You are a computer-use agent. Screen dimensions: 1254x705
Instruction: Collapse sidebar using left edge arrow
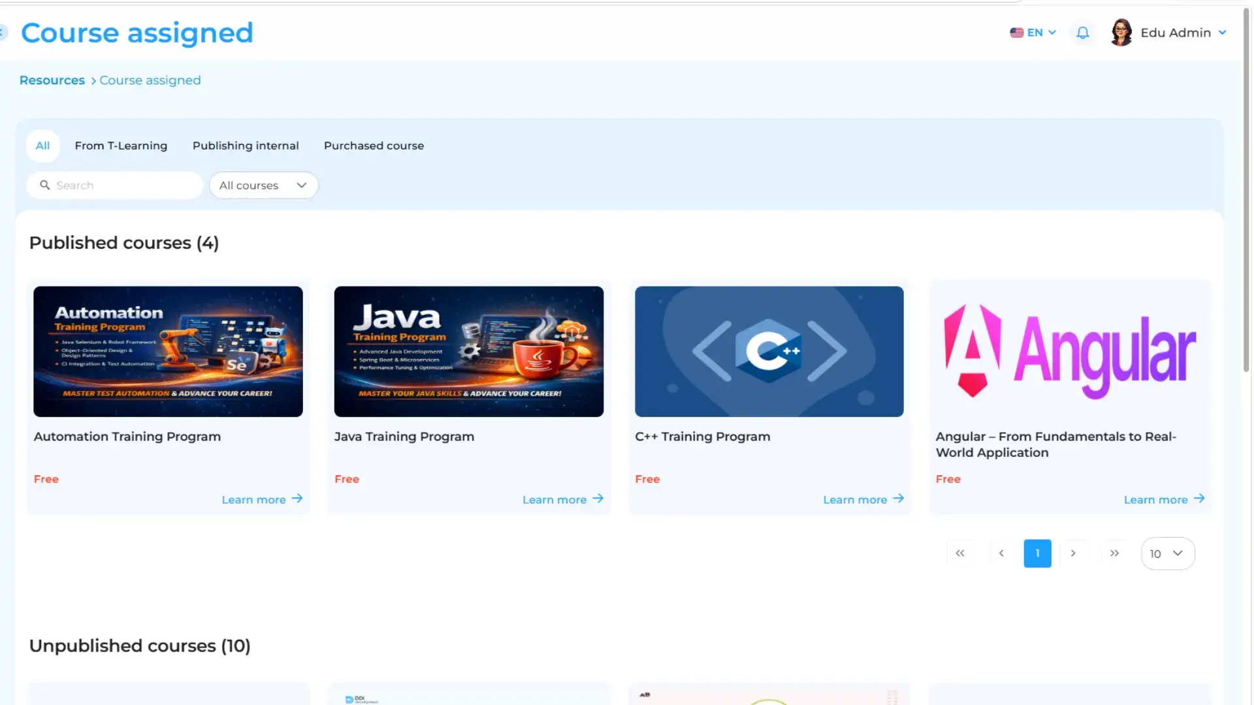tap(3, 32)
